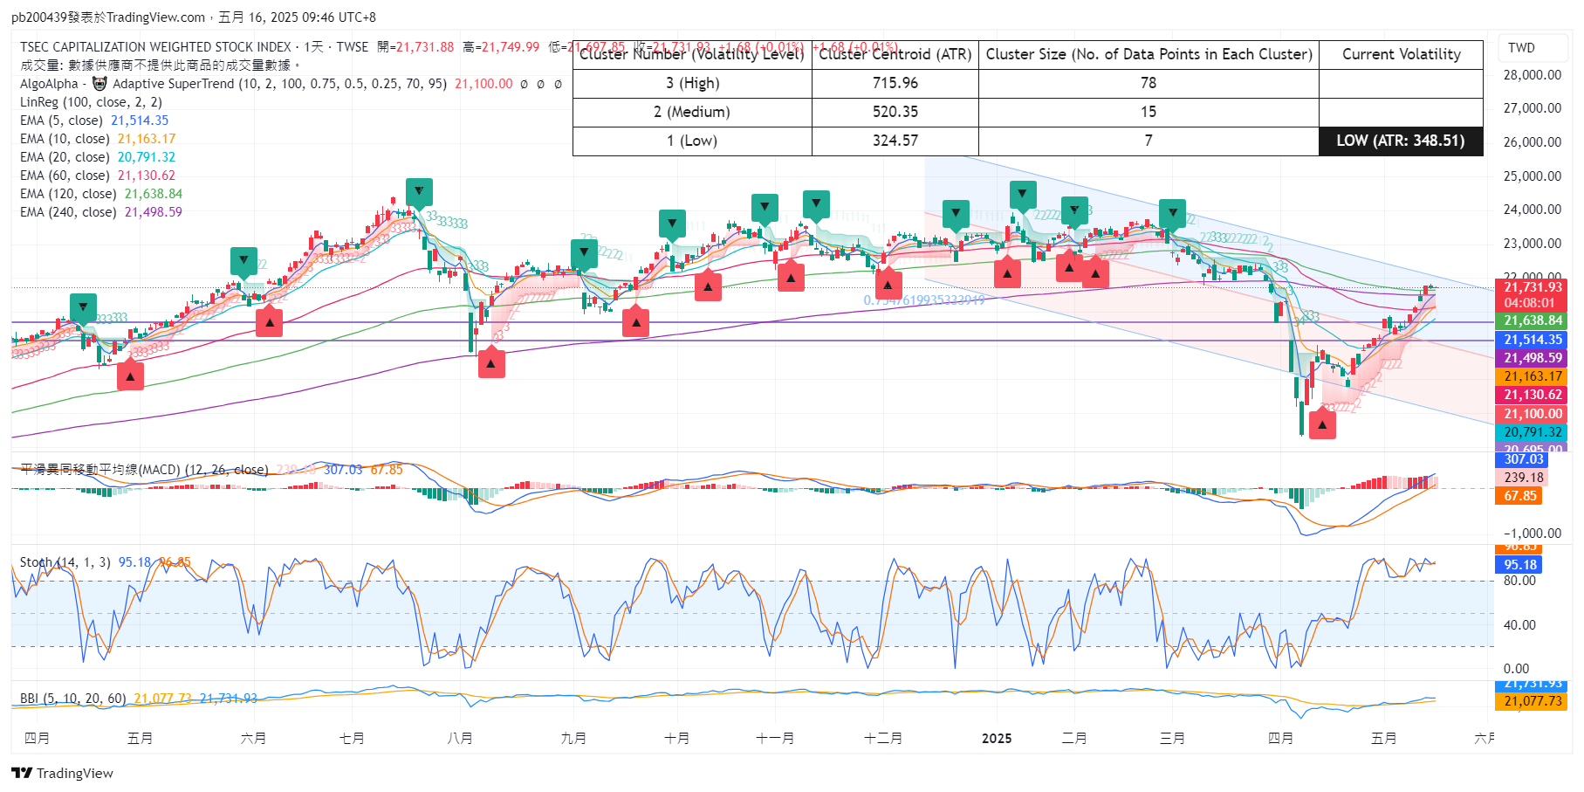Select the green sell marker at July peak
Screen dimensions: 1584x792
coord(419,191)
